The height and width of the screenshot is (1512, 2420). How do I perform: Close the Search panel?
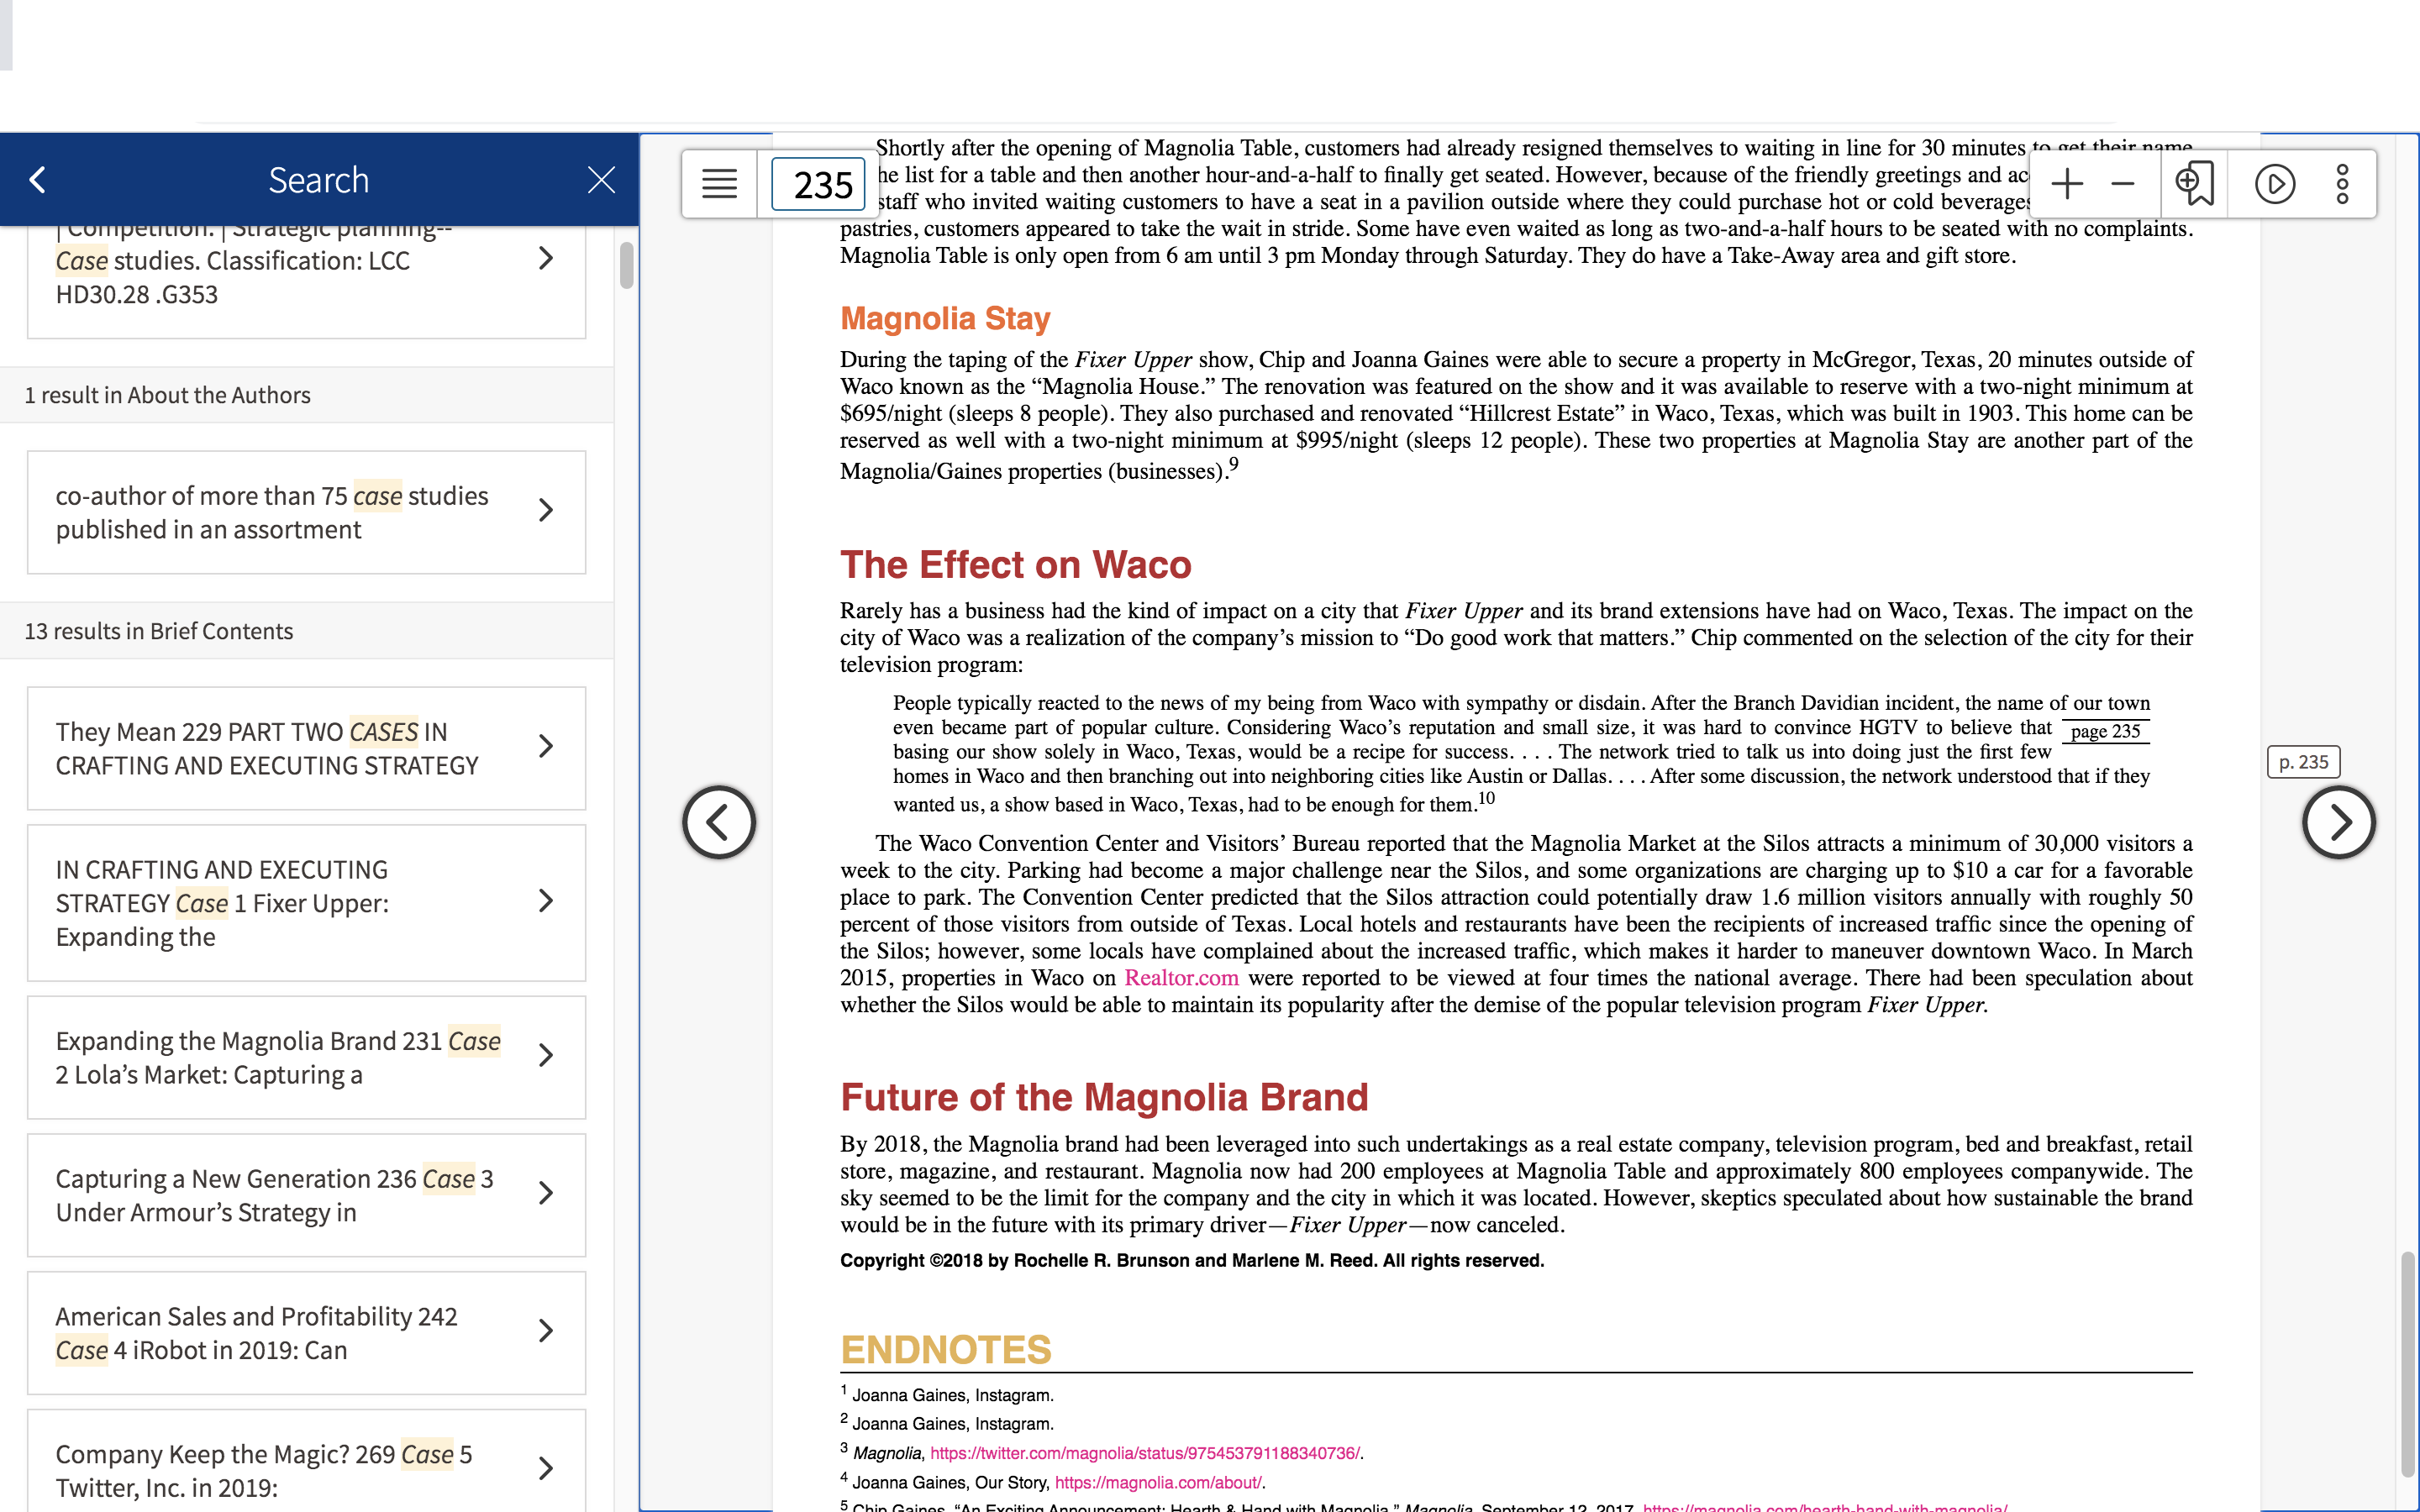pos(601,180)
